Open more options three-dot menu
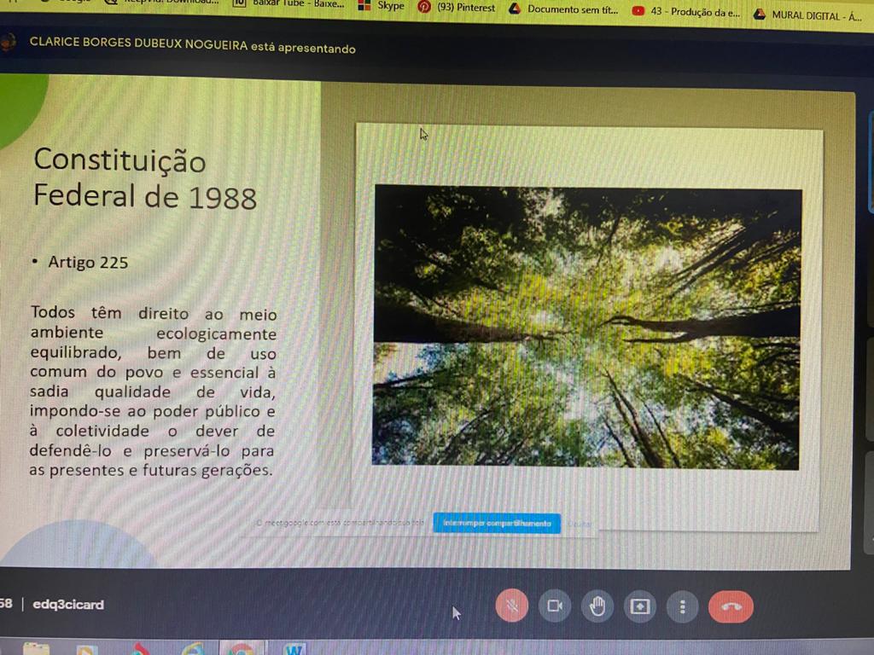This screenshot has width=874, height=655. click(x=682, y=606)
